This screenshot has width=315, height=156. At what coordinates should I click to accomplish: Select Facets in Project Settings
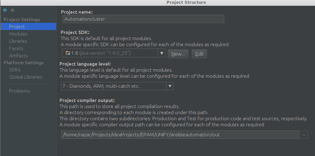point(16,49)
